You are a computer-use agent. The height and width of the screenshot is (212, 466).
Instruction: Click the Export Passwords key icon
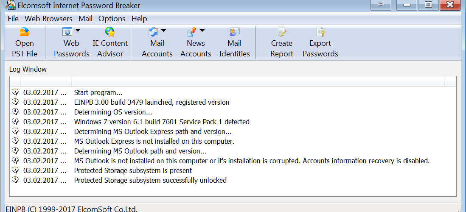(320, 31)
